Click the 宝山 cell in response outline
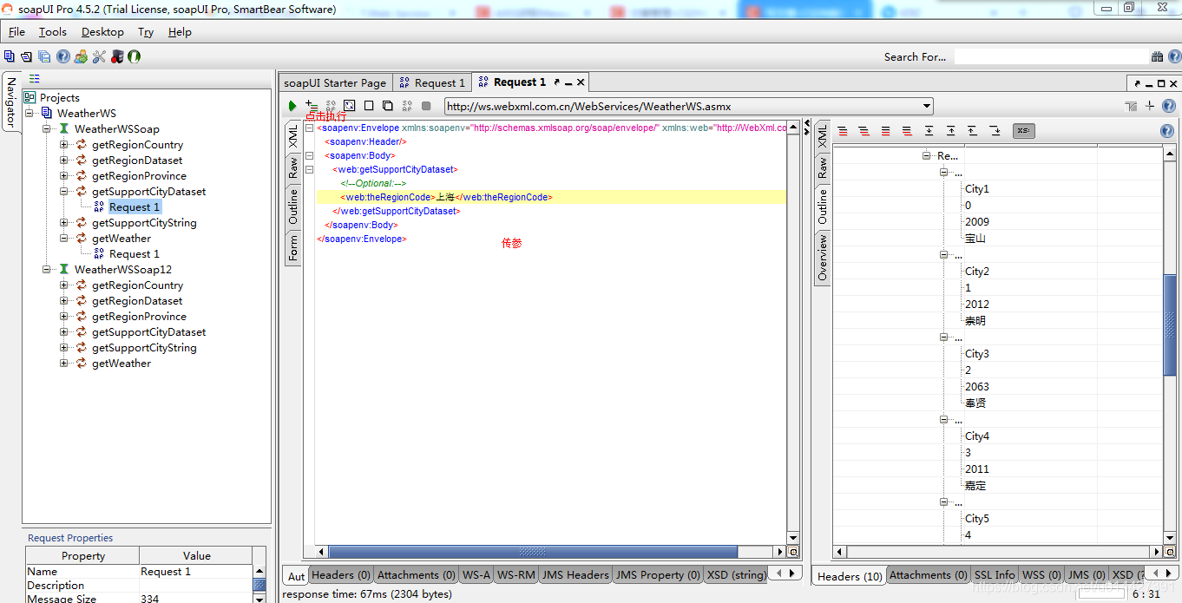This screenshot has height=603, width=1182. [975, 238]
